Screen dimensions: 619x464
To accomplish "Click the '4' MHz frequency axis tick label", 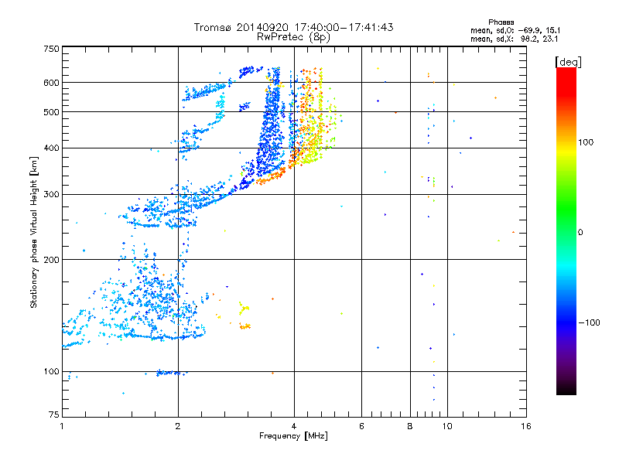I will pyautogui.click(x=294, y=426).
